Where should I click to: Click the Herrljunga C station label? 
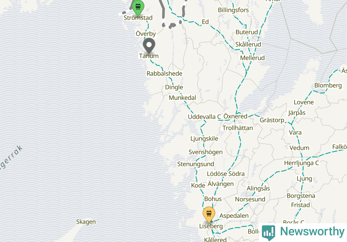tap(301, 163)
